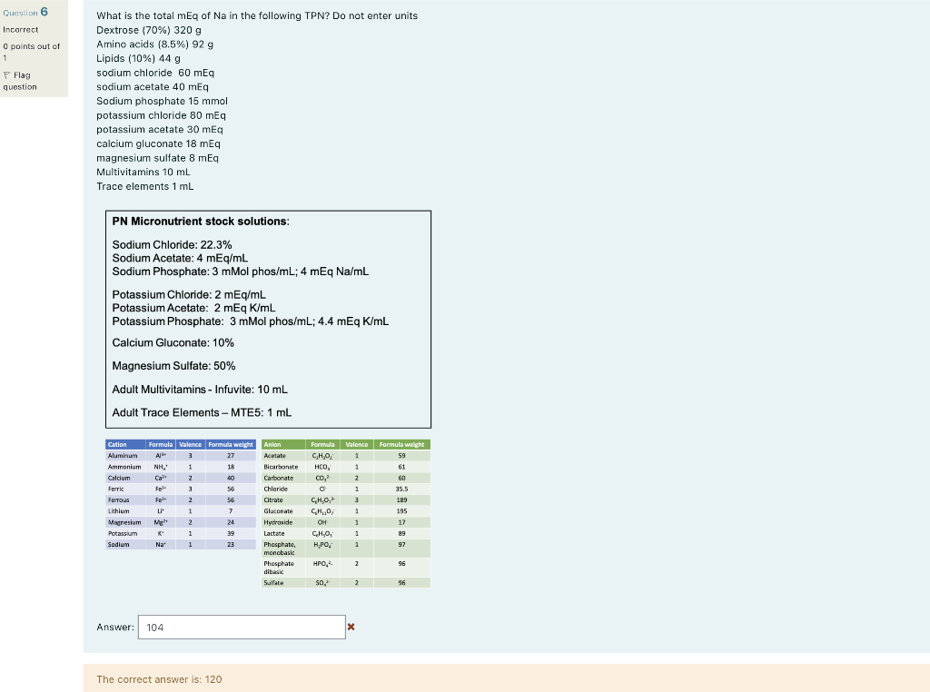The width and height of the screenshot is (930, 692).
Task: Click the "PN Micronutrient stock solutions" heading
Action: tap(201, 222)
